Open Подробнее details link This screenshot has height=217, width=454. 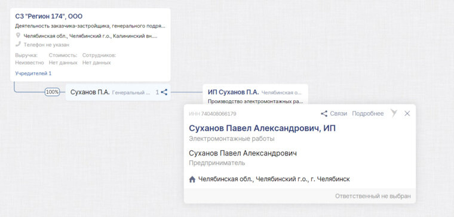pyautogui.click(x=368, y=113)
